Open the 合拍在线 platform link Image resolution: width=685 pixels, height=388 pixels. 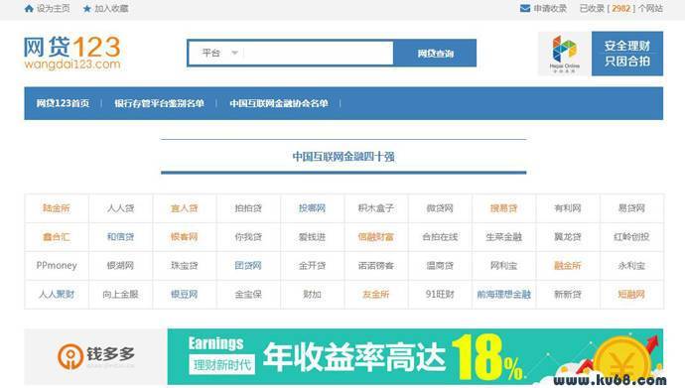point(440,237)
